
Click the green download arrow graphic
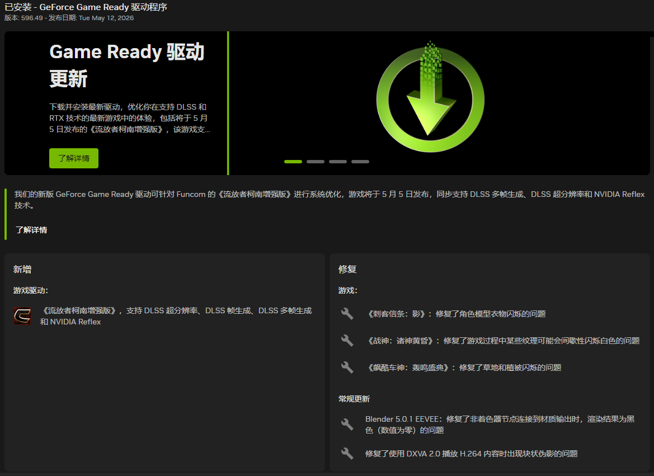430,97
